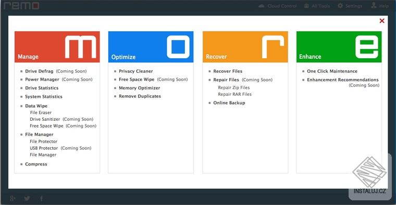Choose Repair RAR Files
Screen dimensions: 396x205
pos(234,94)
